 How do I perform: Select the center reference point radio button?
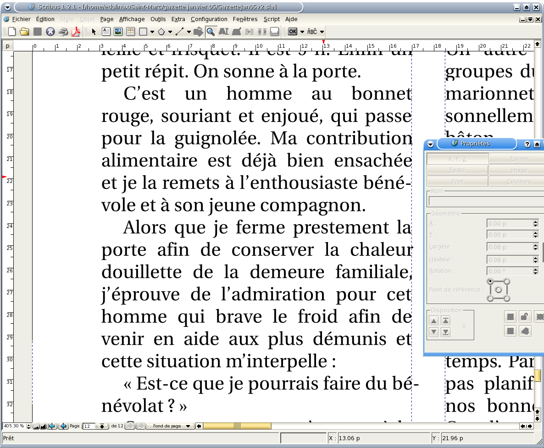[x=499, y=290]
